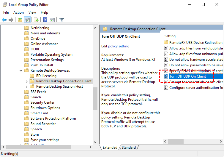This screenshot has height=157, width=224.
Task: Open Help with the question mark icon
Action: pyautogui.click(x=45, y=20)
